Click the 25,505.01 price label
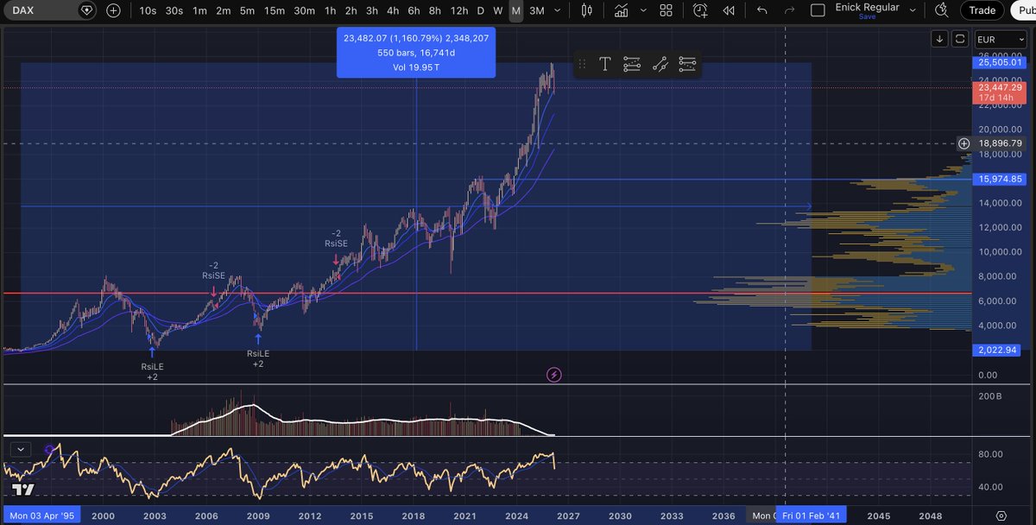Screen dimensions: 1036x525 coord(998,62)
